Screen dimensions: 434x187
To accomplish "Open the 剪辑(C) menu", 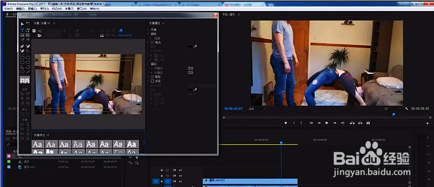I will click(x=32, y=9).
